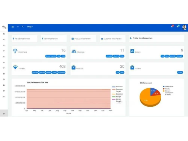Image resolution: width=188 pixels, height=141 pixels.
Task: Select Annually pill on Orders card
Action: [180, 56]
